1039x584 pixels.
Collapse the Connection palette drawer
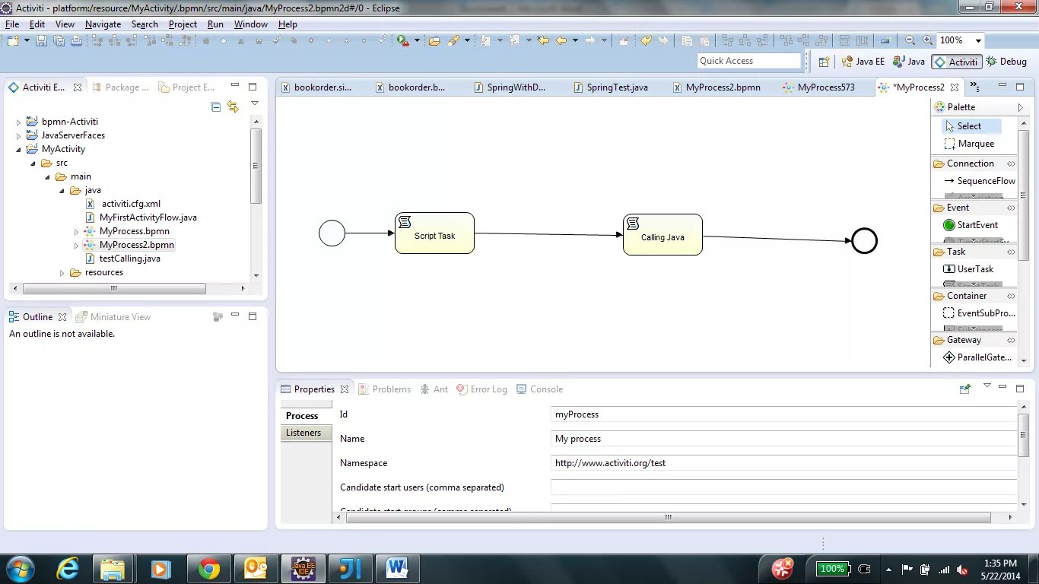[x=1011, y=163]
